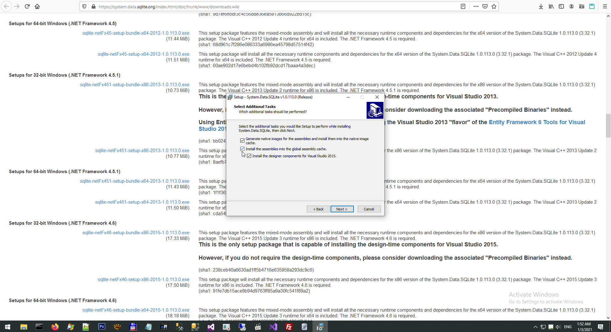Click the page vertical scrollbar thumb
This screenshot has height=332, width=611.
click(608, 125)
